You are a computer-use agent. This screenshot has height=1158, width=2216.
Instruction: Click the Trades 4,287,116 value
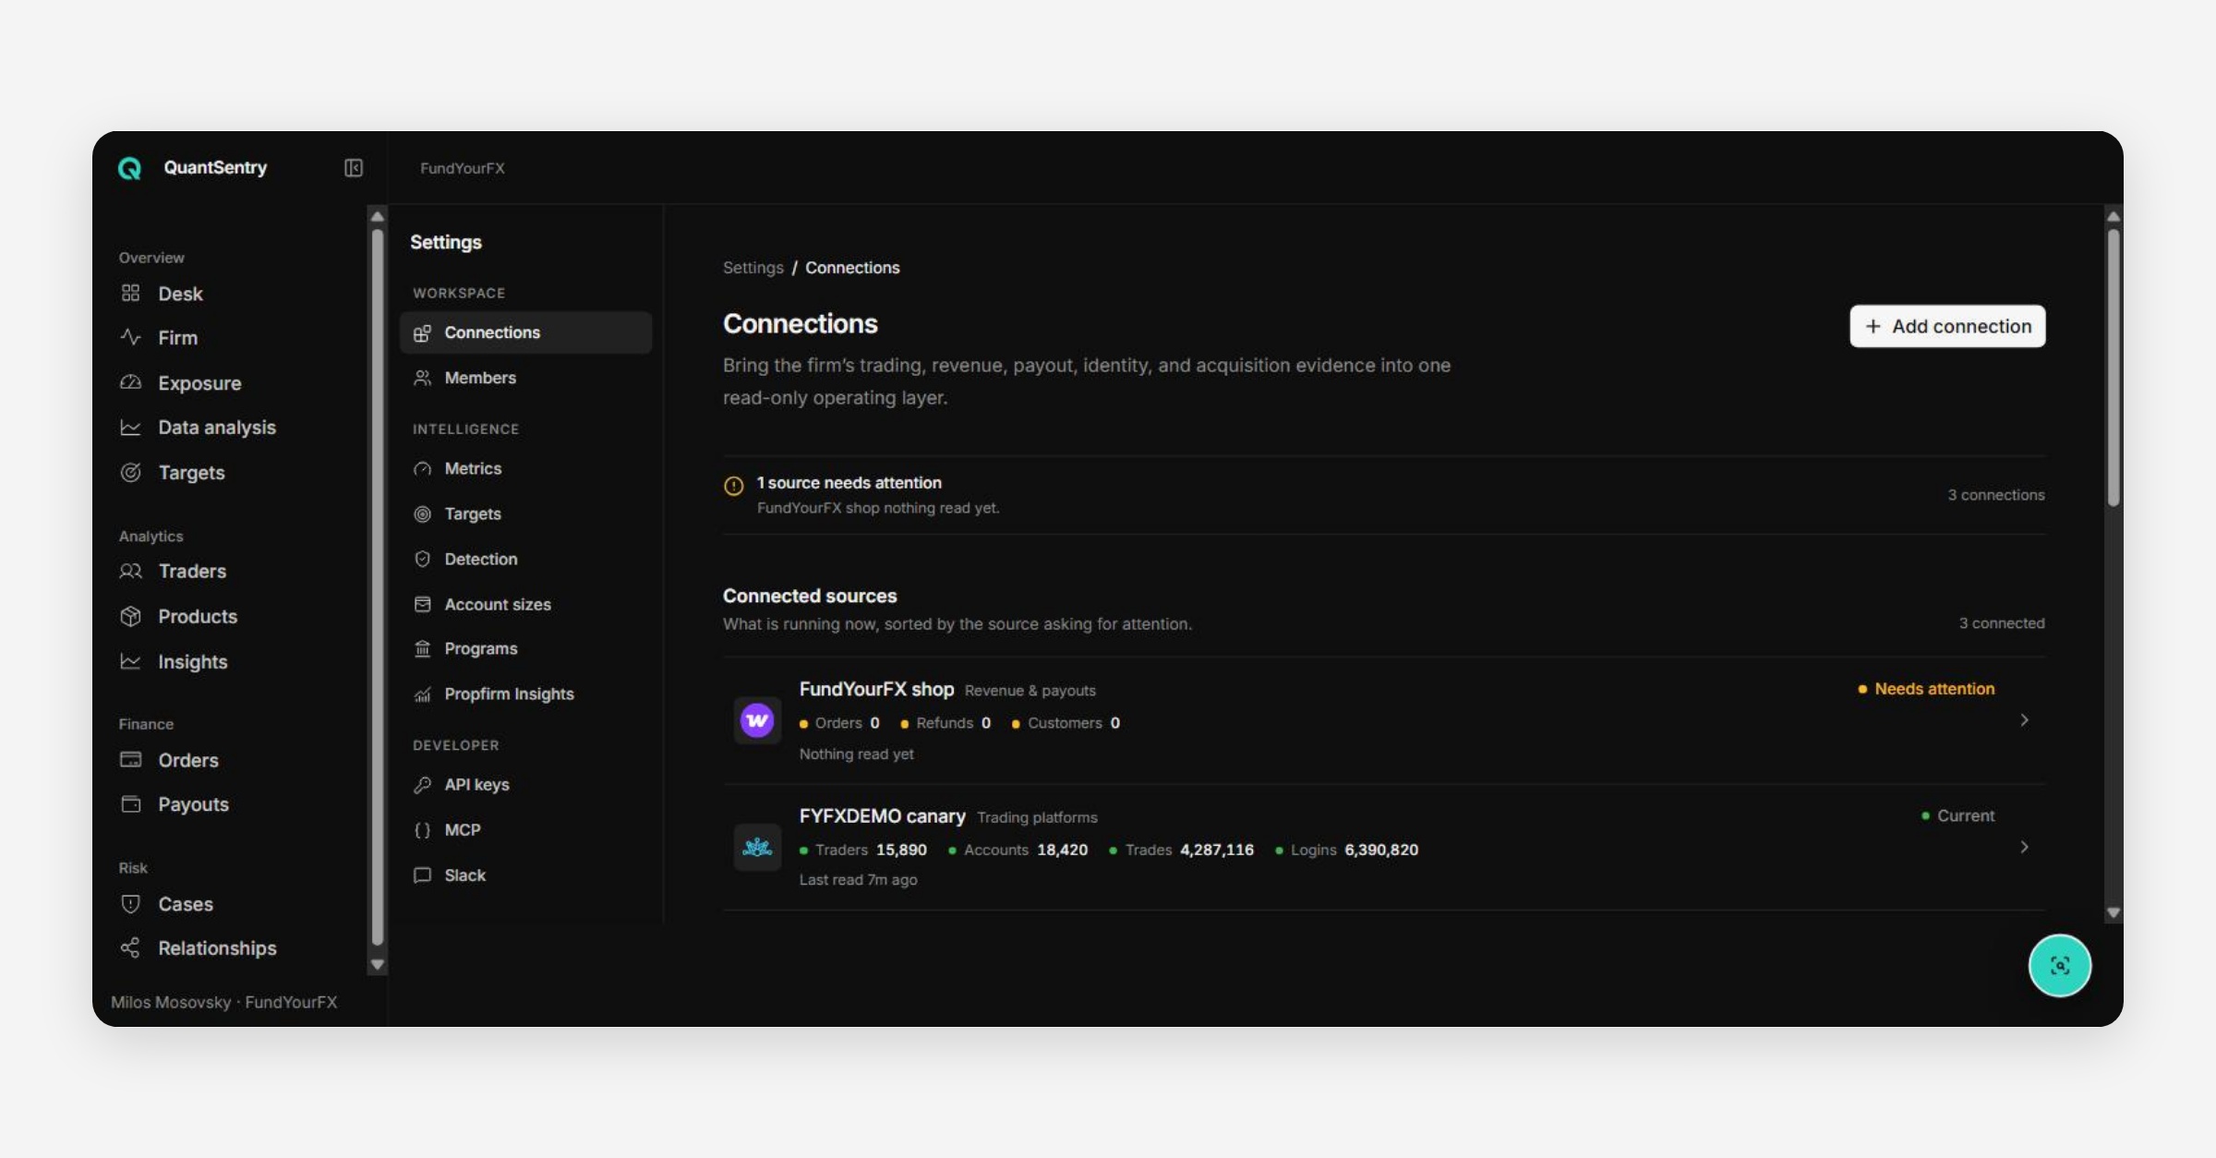click(1217, 850)
